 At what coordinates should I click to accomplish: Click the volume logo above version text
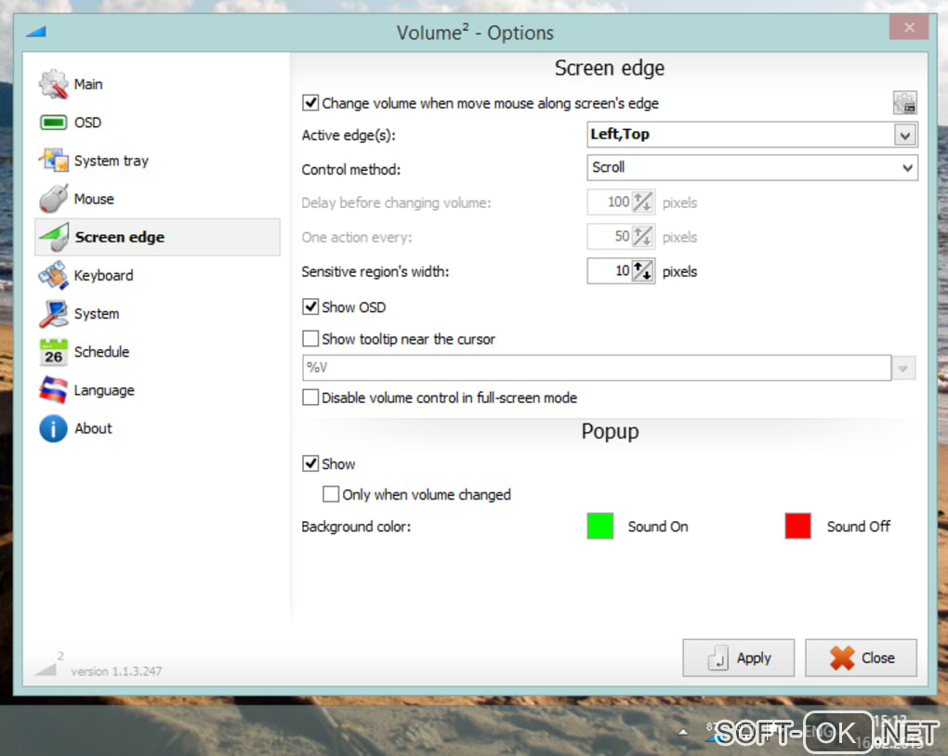tap(48, 663)
